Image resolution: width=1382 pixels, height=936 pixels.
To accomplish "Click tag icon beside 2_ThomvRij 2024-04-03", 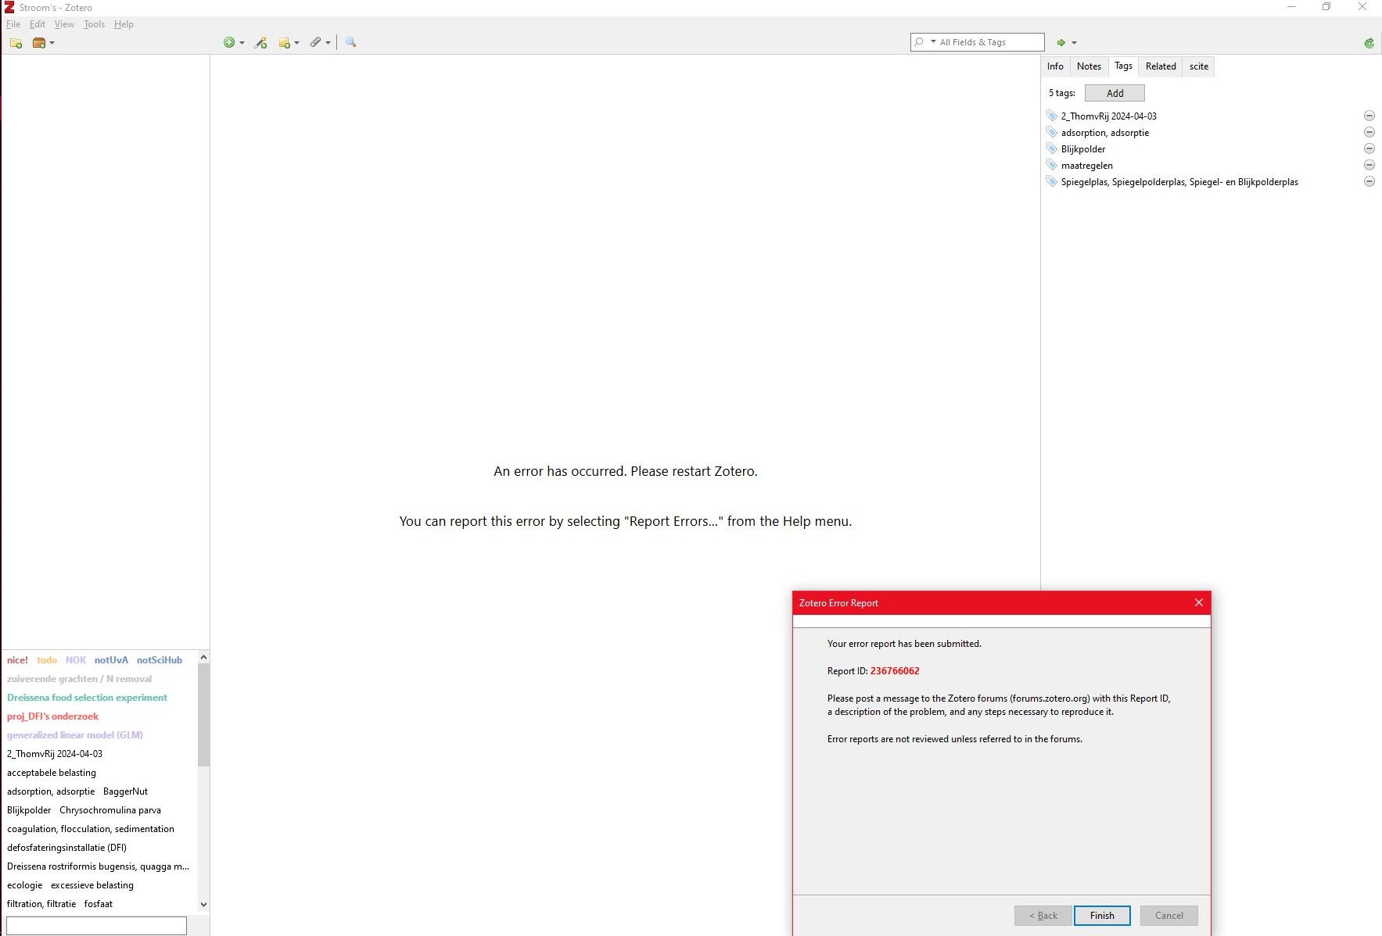I will 1052,116.
